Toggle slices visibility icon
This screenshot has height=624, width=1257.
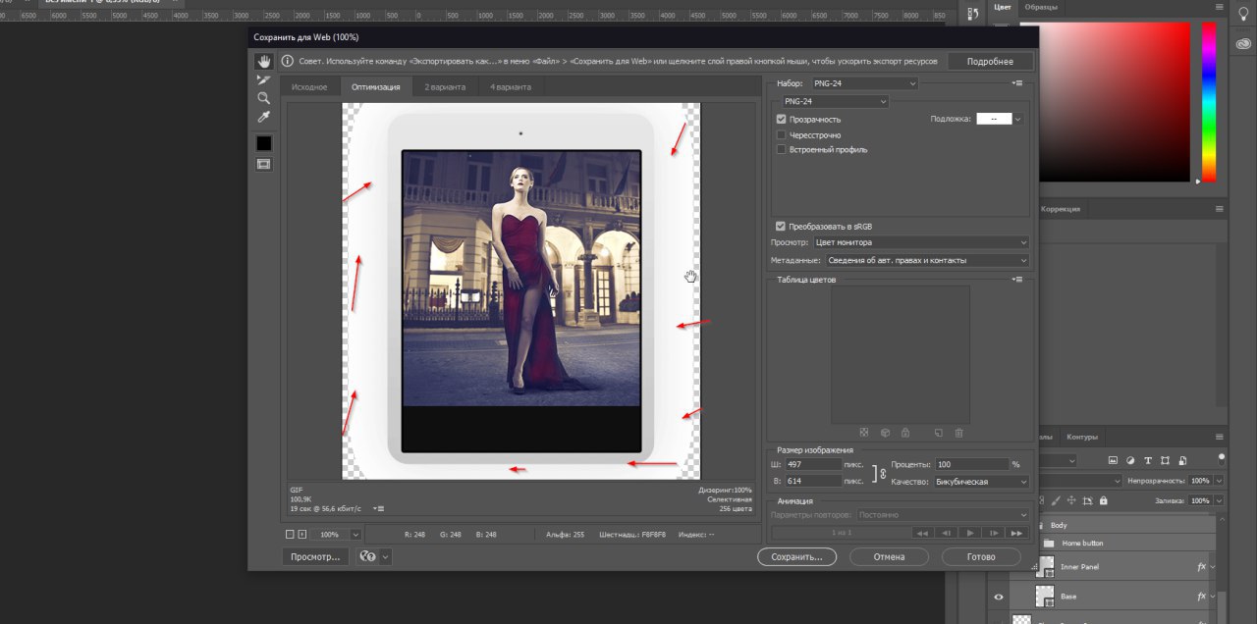[263, 164]
